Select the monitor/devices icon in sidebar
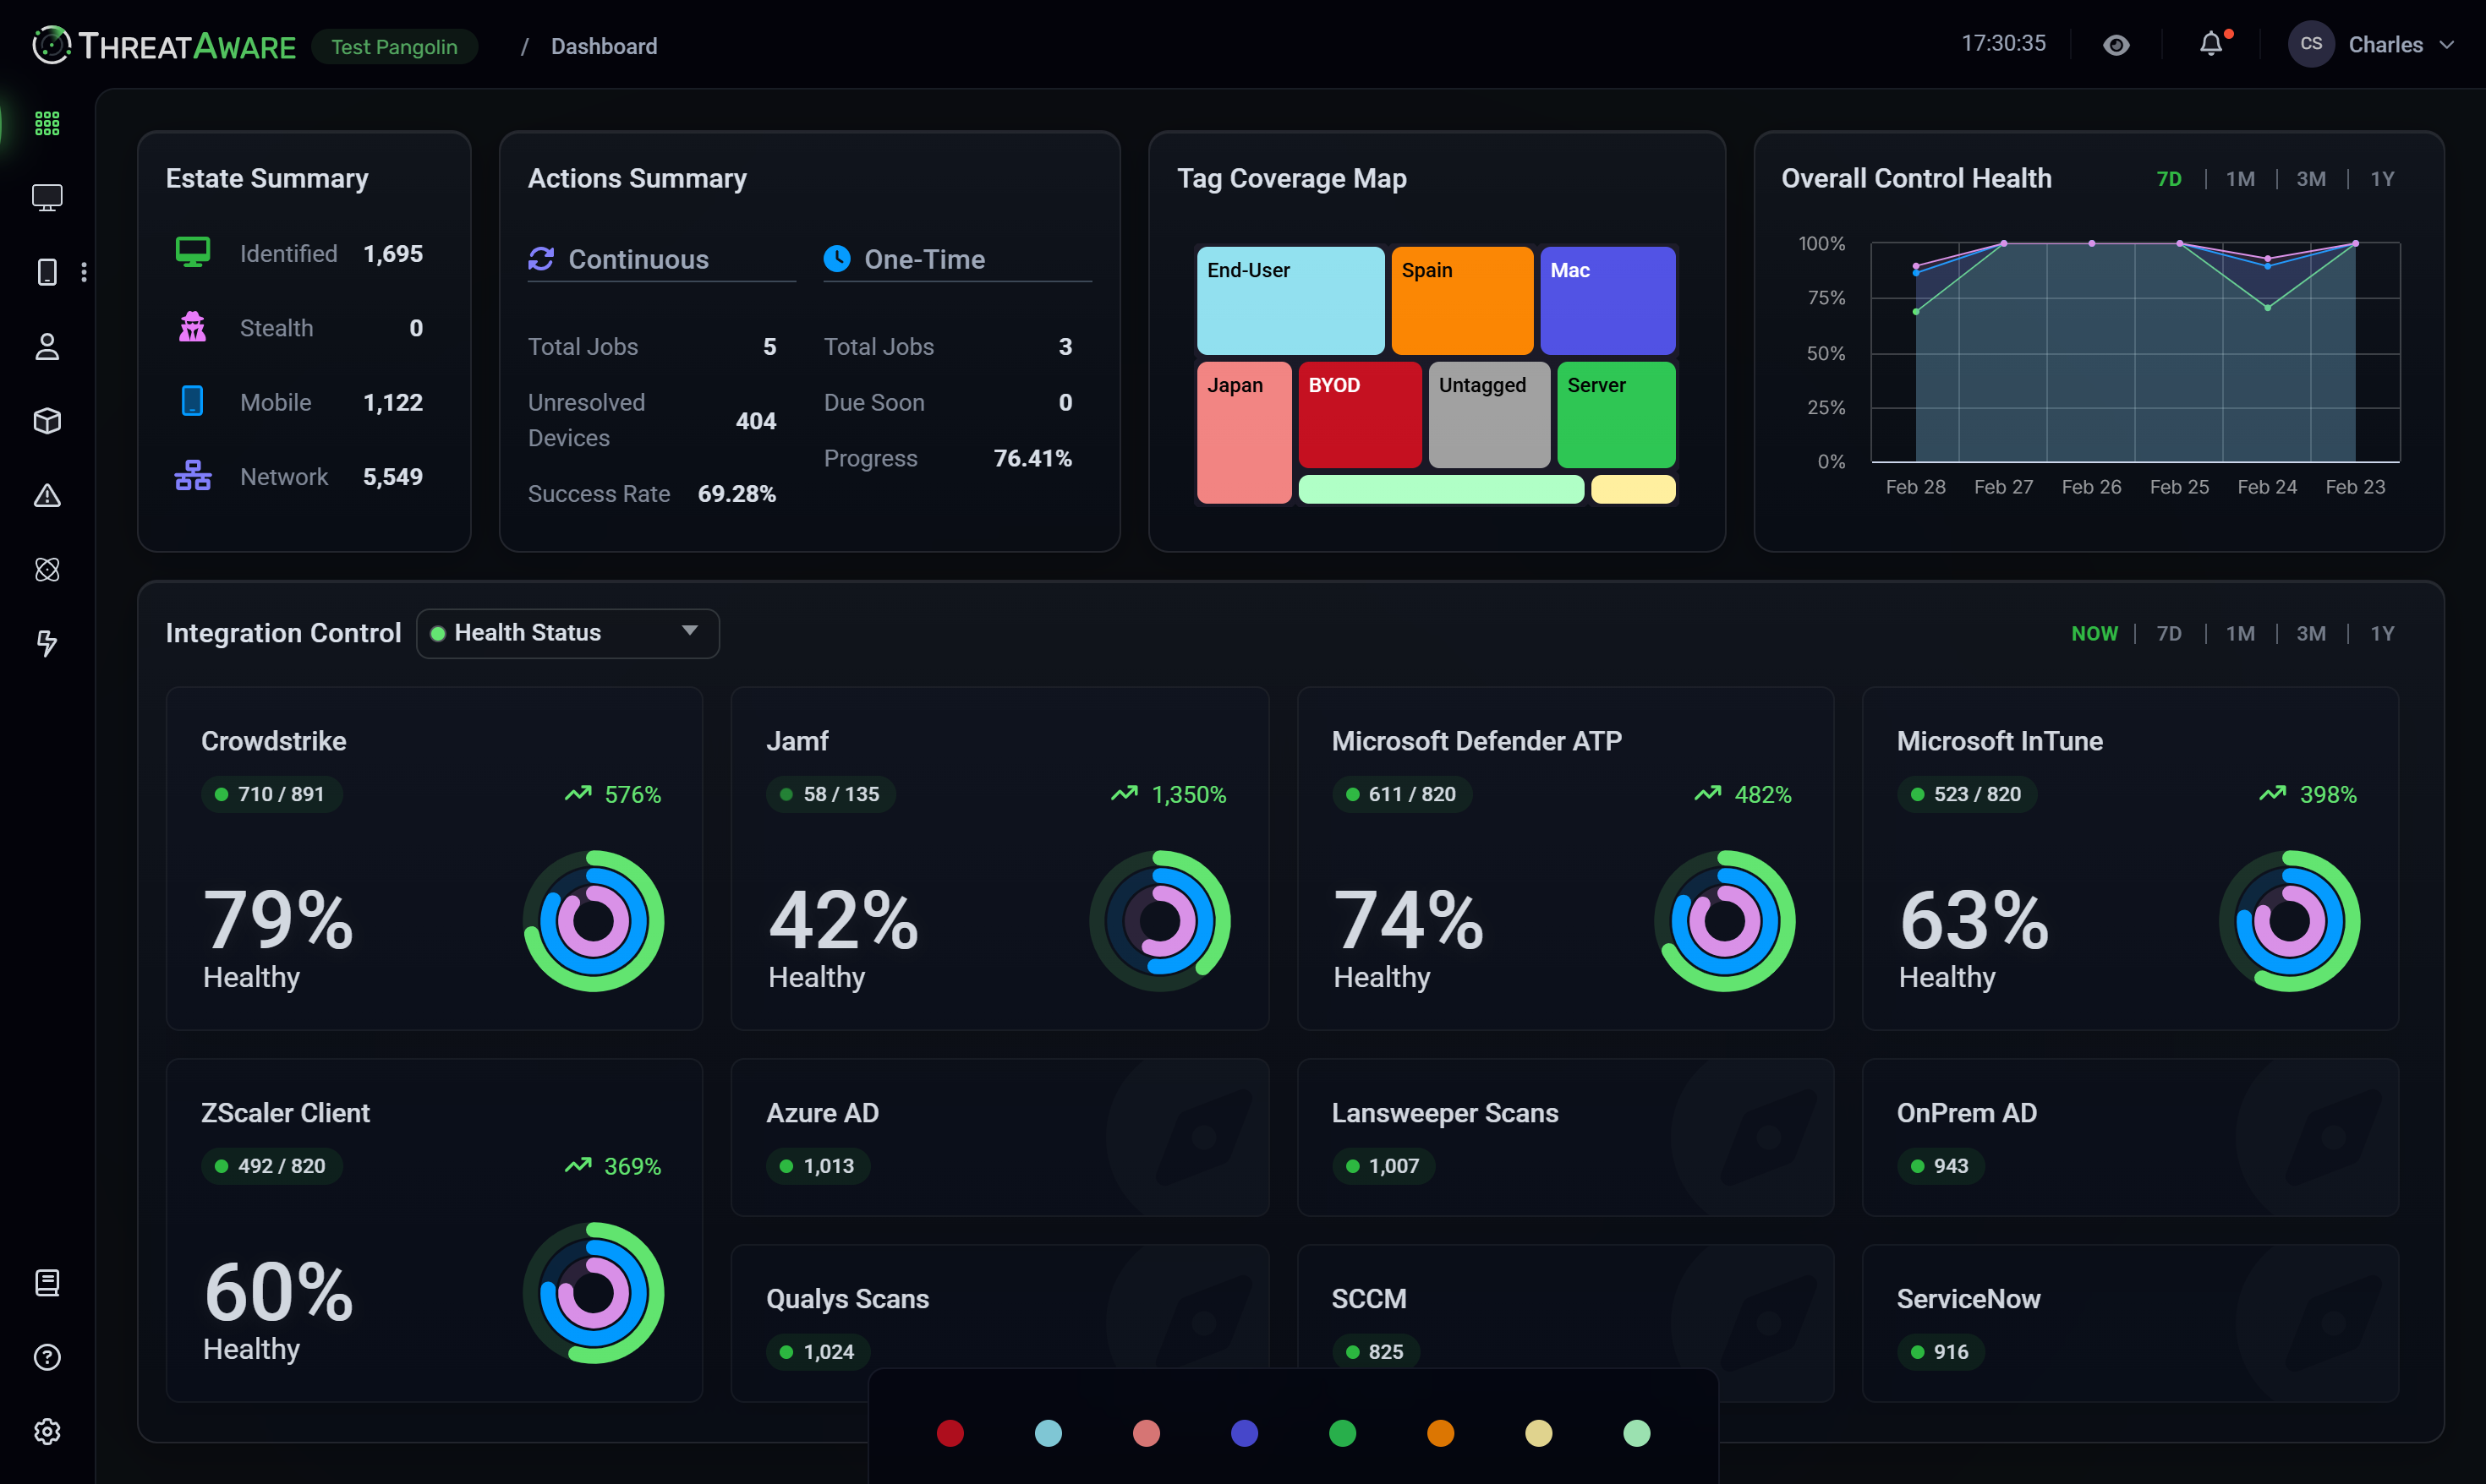This screenshot has height=1484, width=2486. tap(47, 198)
